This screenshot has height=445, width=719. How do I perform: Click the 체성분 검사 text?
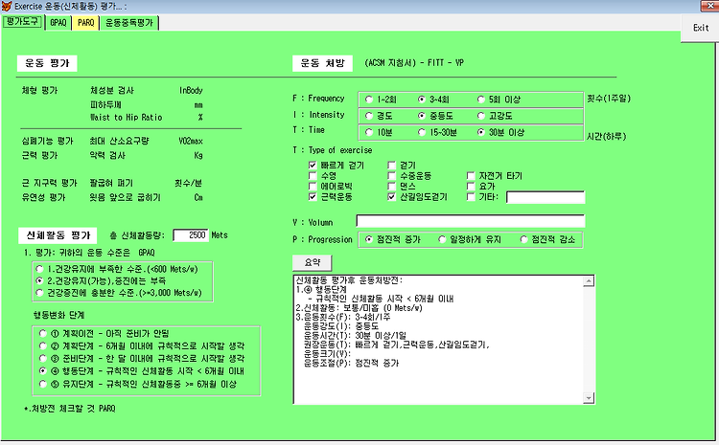tap(112, 91)
